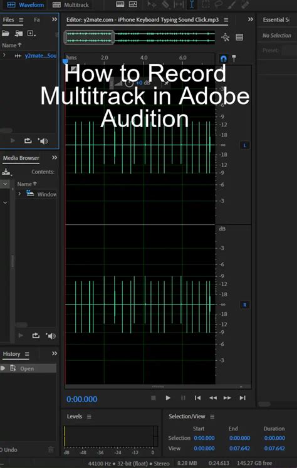Toggle right channel R button
Viewport: 297px width, 468px height.
click(245, 305)
